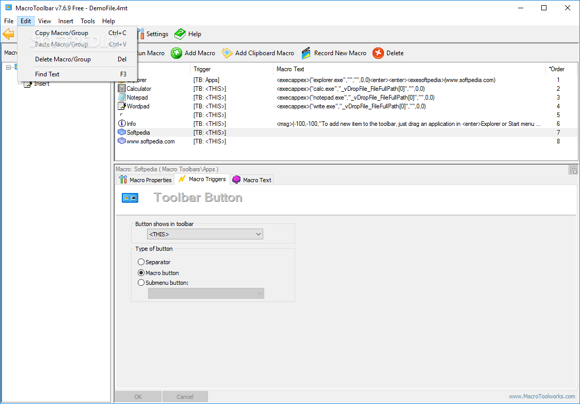The width and height of the screenshot is (580, 404).
Task: Choose the Macro button type
Action: 141,272
